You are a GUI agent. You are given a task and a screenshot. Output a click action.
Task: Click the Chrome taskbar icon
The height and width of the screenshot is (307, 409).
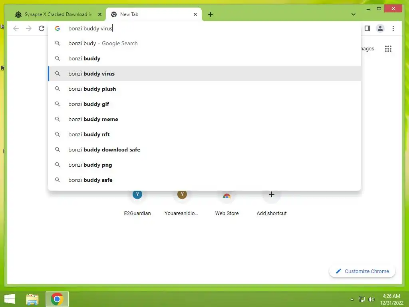57,299
